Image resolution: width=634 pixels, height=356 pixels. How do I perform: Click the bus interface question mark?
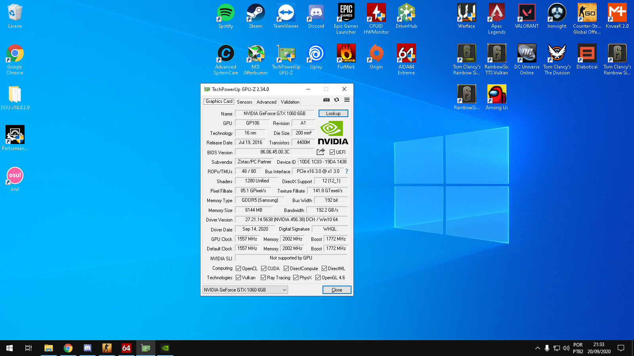[347, 171]
